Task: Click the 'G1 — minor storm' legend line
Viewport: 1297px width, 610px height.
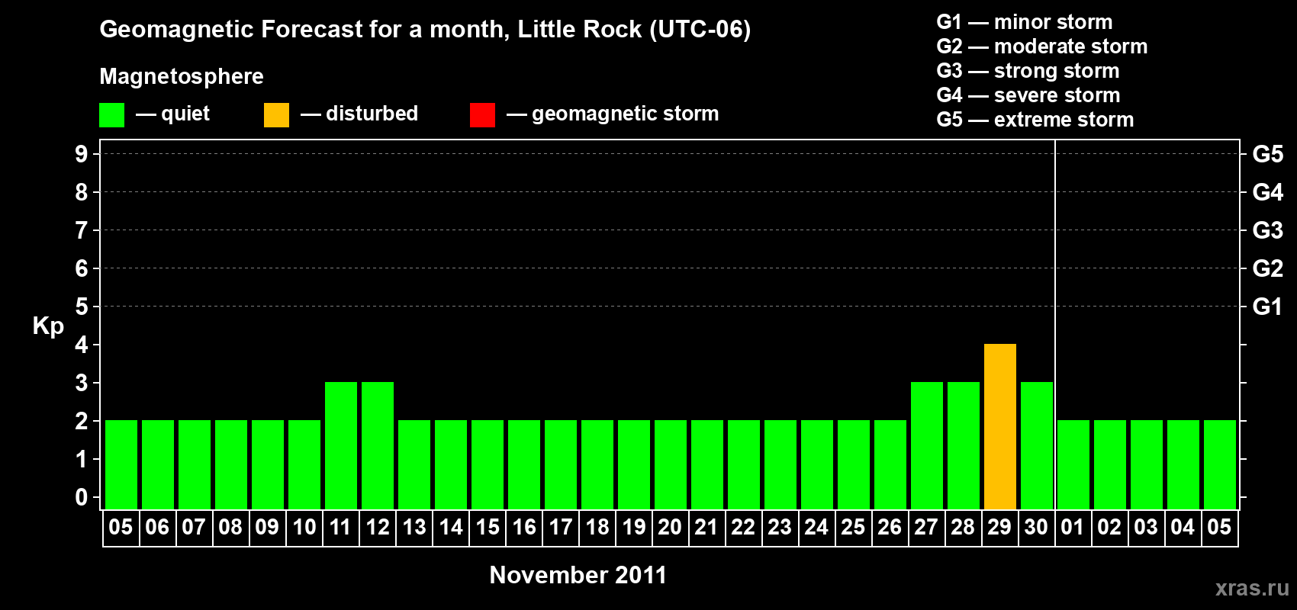Action: (x=1025, y=22)
